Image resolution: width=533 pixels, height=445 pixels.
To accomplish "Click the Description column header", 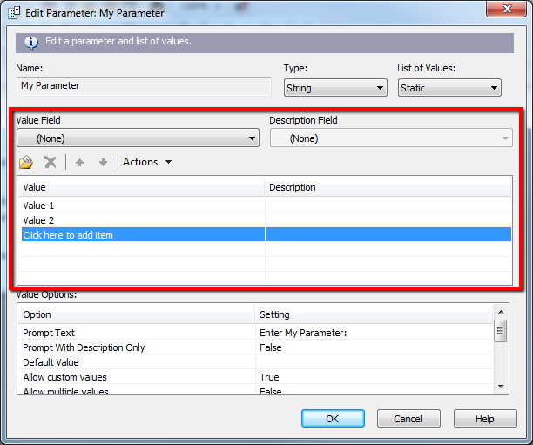I will coord(388,187).
